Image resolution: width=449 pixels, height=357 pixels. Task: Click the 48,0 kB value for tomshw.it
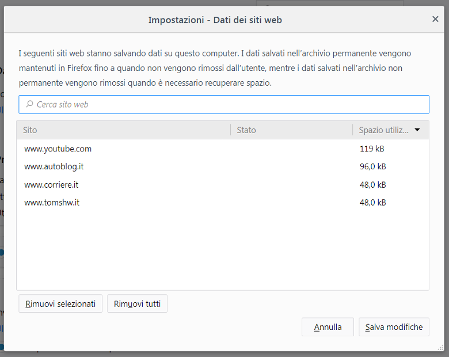(x=372, y=203)
